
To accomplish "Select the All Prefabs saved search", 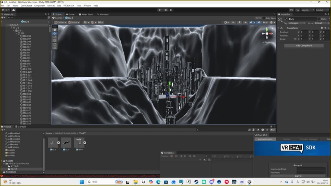I will [x=13, y=147].
